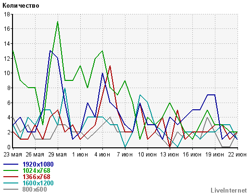Click the 1920x1080 legend label

pos(38,164)
